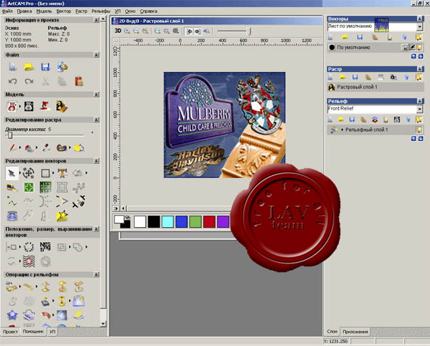430x346 pixels.
Task: Switch to the Приложения tab
Action: pyautogui.click(x=355, y=332)
